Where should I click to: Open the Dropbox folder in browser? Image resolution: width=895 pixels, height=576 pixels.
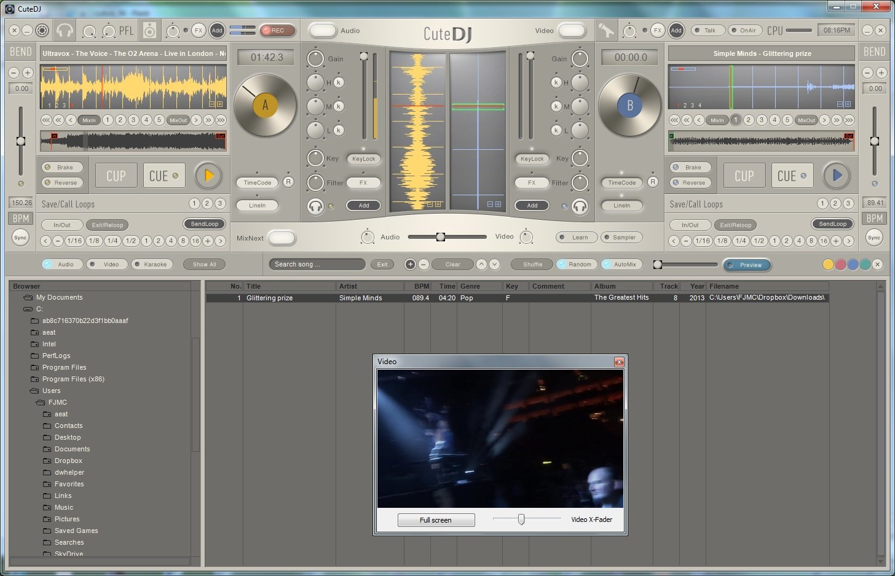click(68, 461)
